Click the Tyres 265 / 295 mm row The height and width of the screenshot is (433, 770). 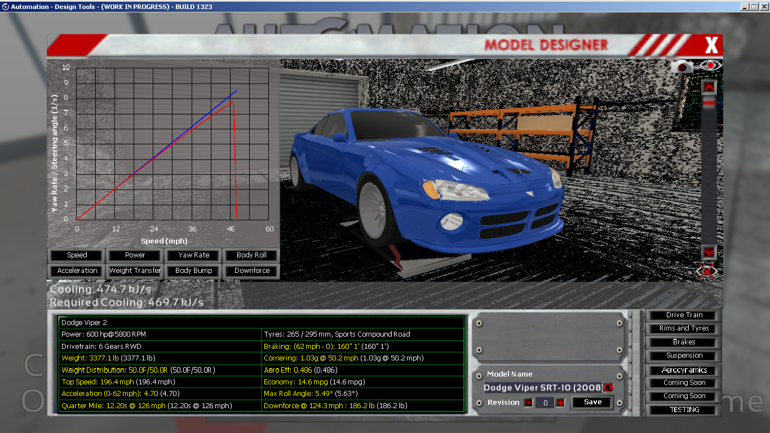362,334
